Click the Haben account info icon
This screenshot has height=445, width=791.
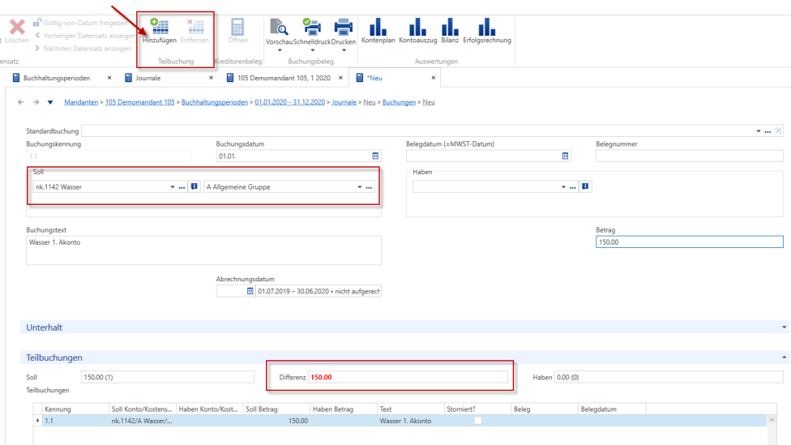tap(585, 186)
